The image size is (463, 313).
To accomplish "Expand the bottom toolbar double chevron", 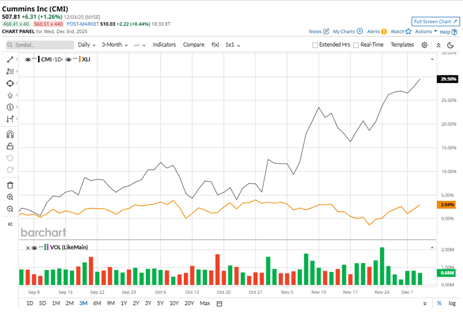I will [425, 304].
